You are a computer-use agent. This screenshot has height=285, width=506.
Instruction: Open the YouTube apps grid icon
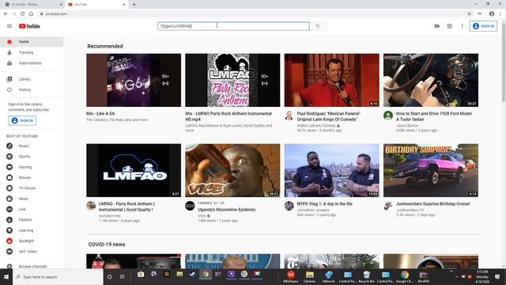click(450, 26)
